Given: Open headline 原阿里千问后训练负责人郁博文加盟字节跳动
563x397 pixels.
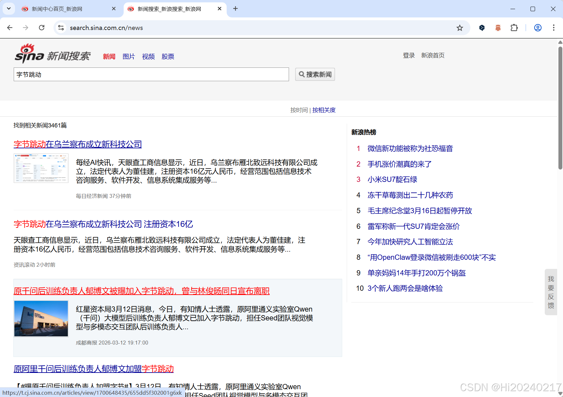Looking at the screenshot, I should (94, 369).
